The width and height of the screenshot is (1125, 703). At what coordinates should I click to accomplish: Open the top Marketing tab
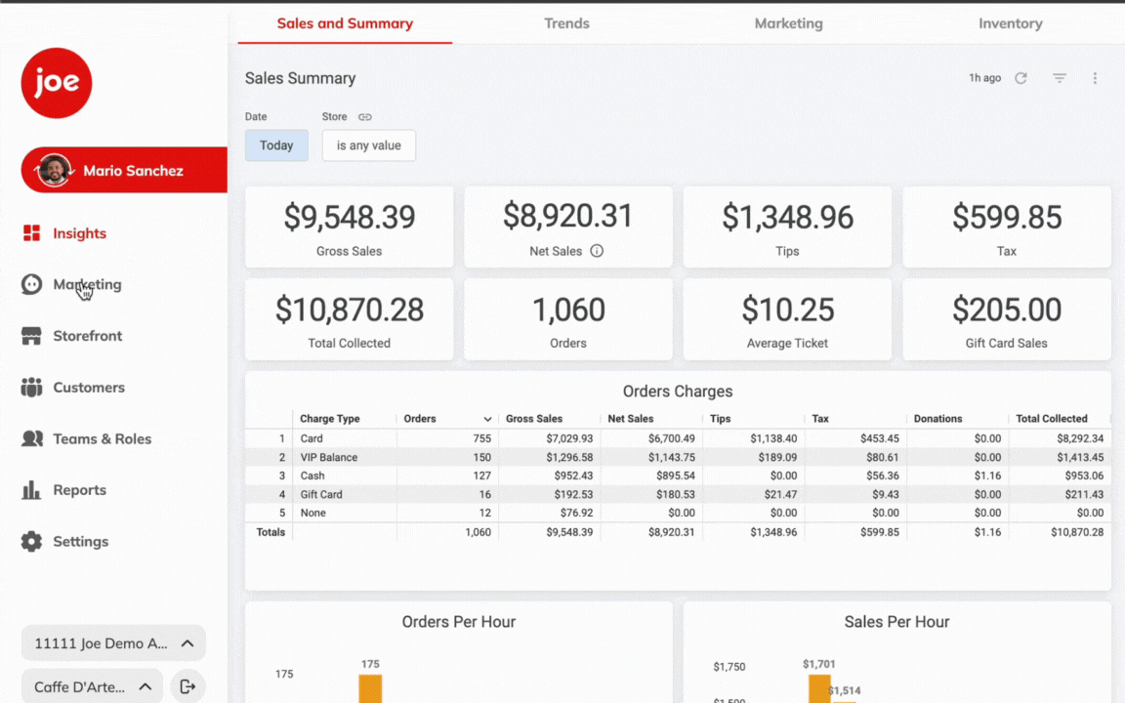tap(788, 23)
